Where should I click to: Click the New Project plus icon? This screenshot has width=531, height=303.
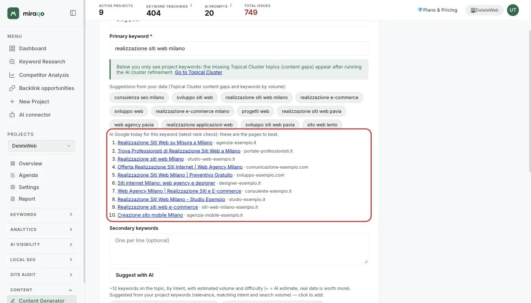[12, 102]
